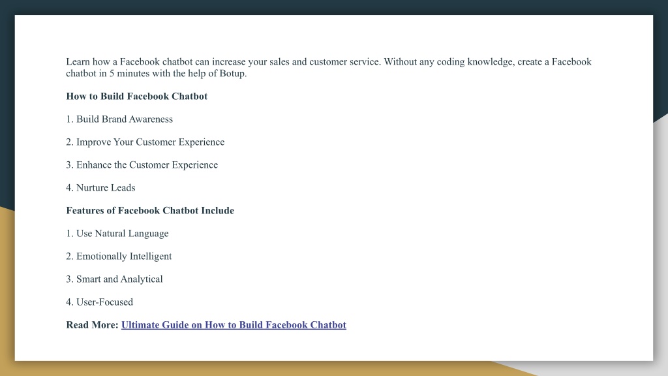Select the "Use Natural Language" item

click(x=117, y=234)
